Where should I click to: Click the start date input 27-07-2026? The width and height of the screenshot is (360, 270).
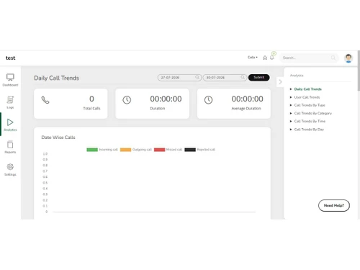(x=179, y=77)
